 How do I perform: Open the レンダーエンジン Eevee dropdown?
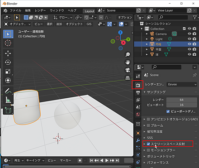(182, 84)
